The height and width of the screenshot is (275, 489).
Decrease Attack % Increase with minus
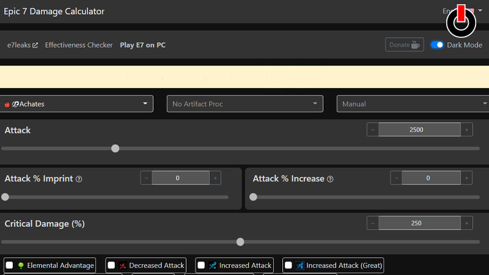tap(396, 178)
